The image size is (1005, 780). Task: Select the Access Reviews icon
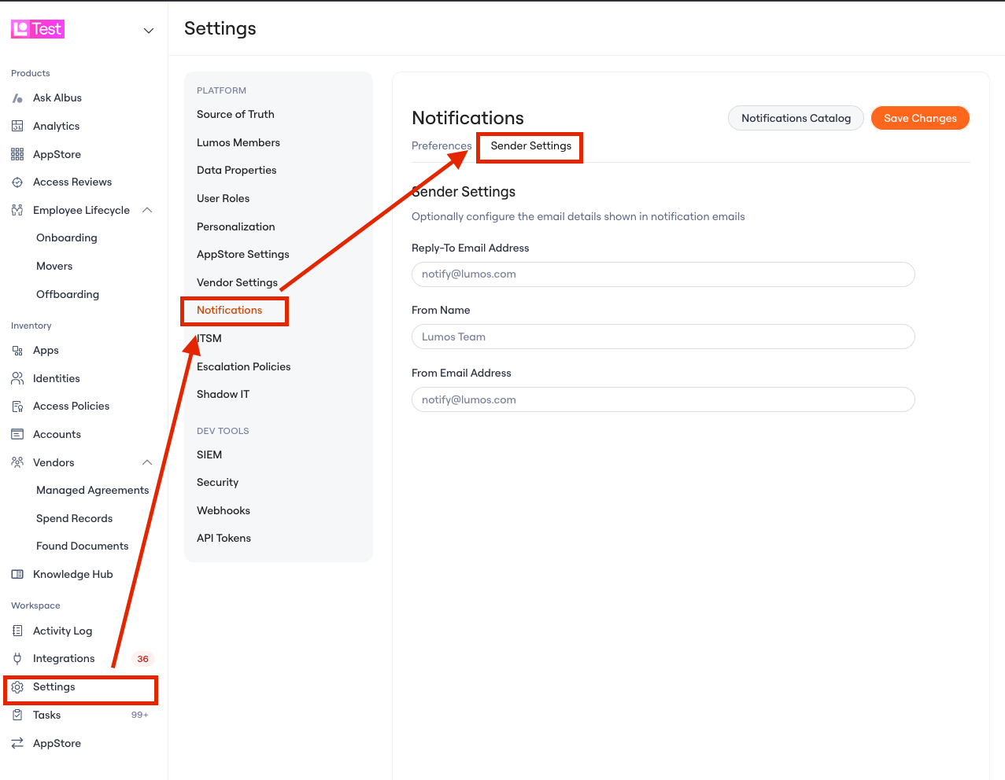click(17, 182)
